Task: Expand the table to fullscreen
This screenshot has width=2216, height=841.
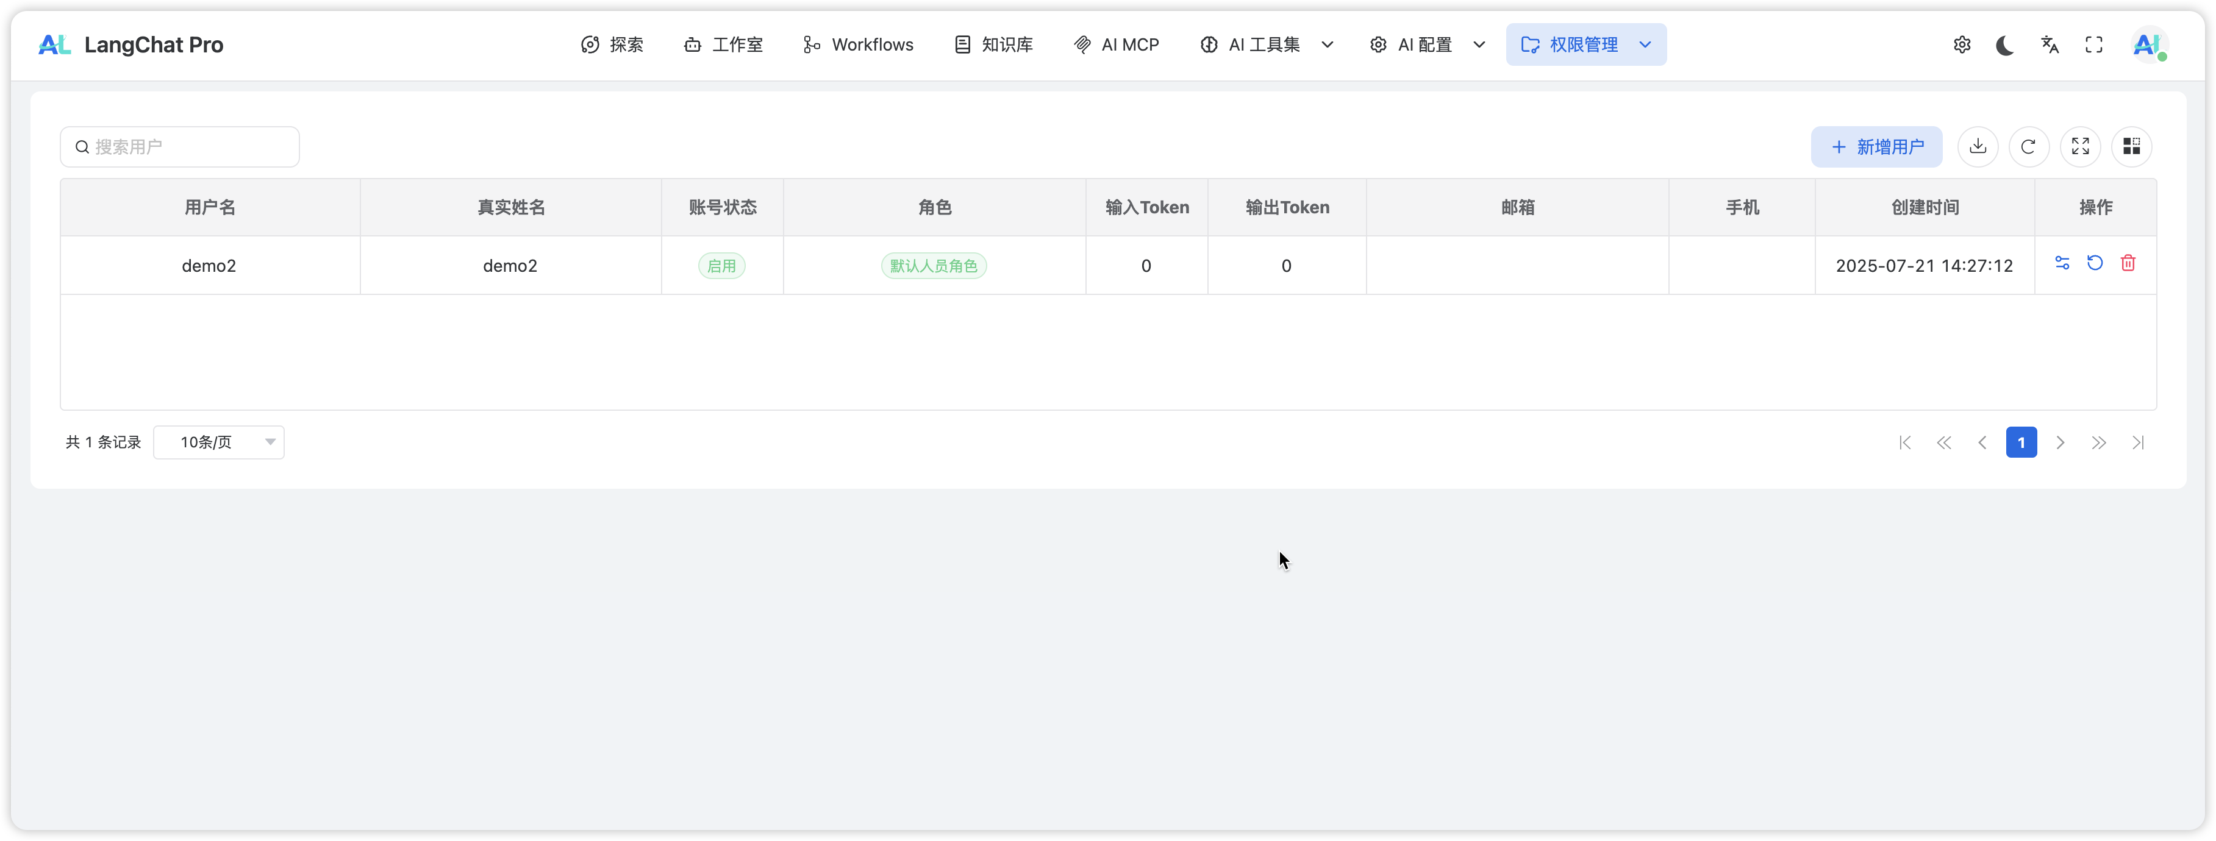Action: [2080, 146]
